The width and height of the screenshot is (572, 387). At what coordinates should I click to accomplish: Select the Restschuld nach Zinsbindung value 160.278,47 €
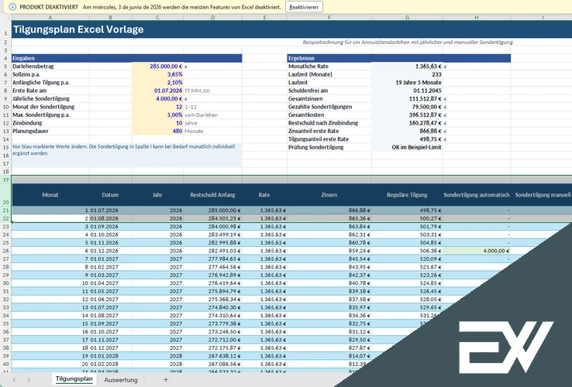pyautogui.click(x=407, y=123)
